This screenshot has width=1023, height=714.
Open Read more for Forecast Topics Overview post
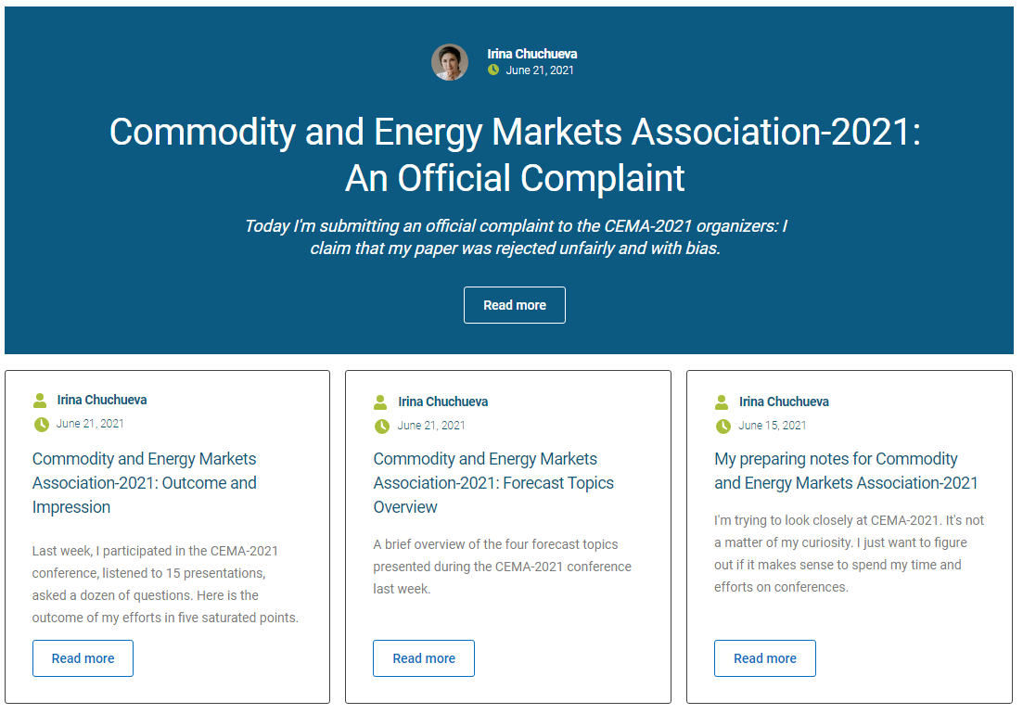[x=424, y=658]
